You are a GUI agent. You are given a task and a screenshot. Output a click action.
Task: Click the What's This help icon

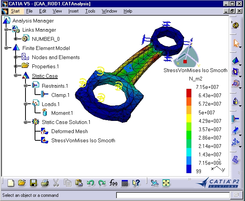(x=136, y=183)
